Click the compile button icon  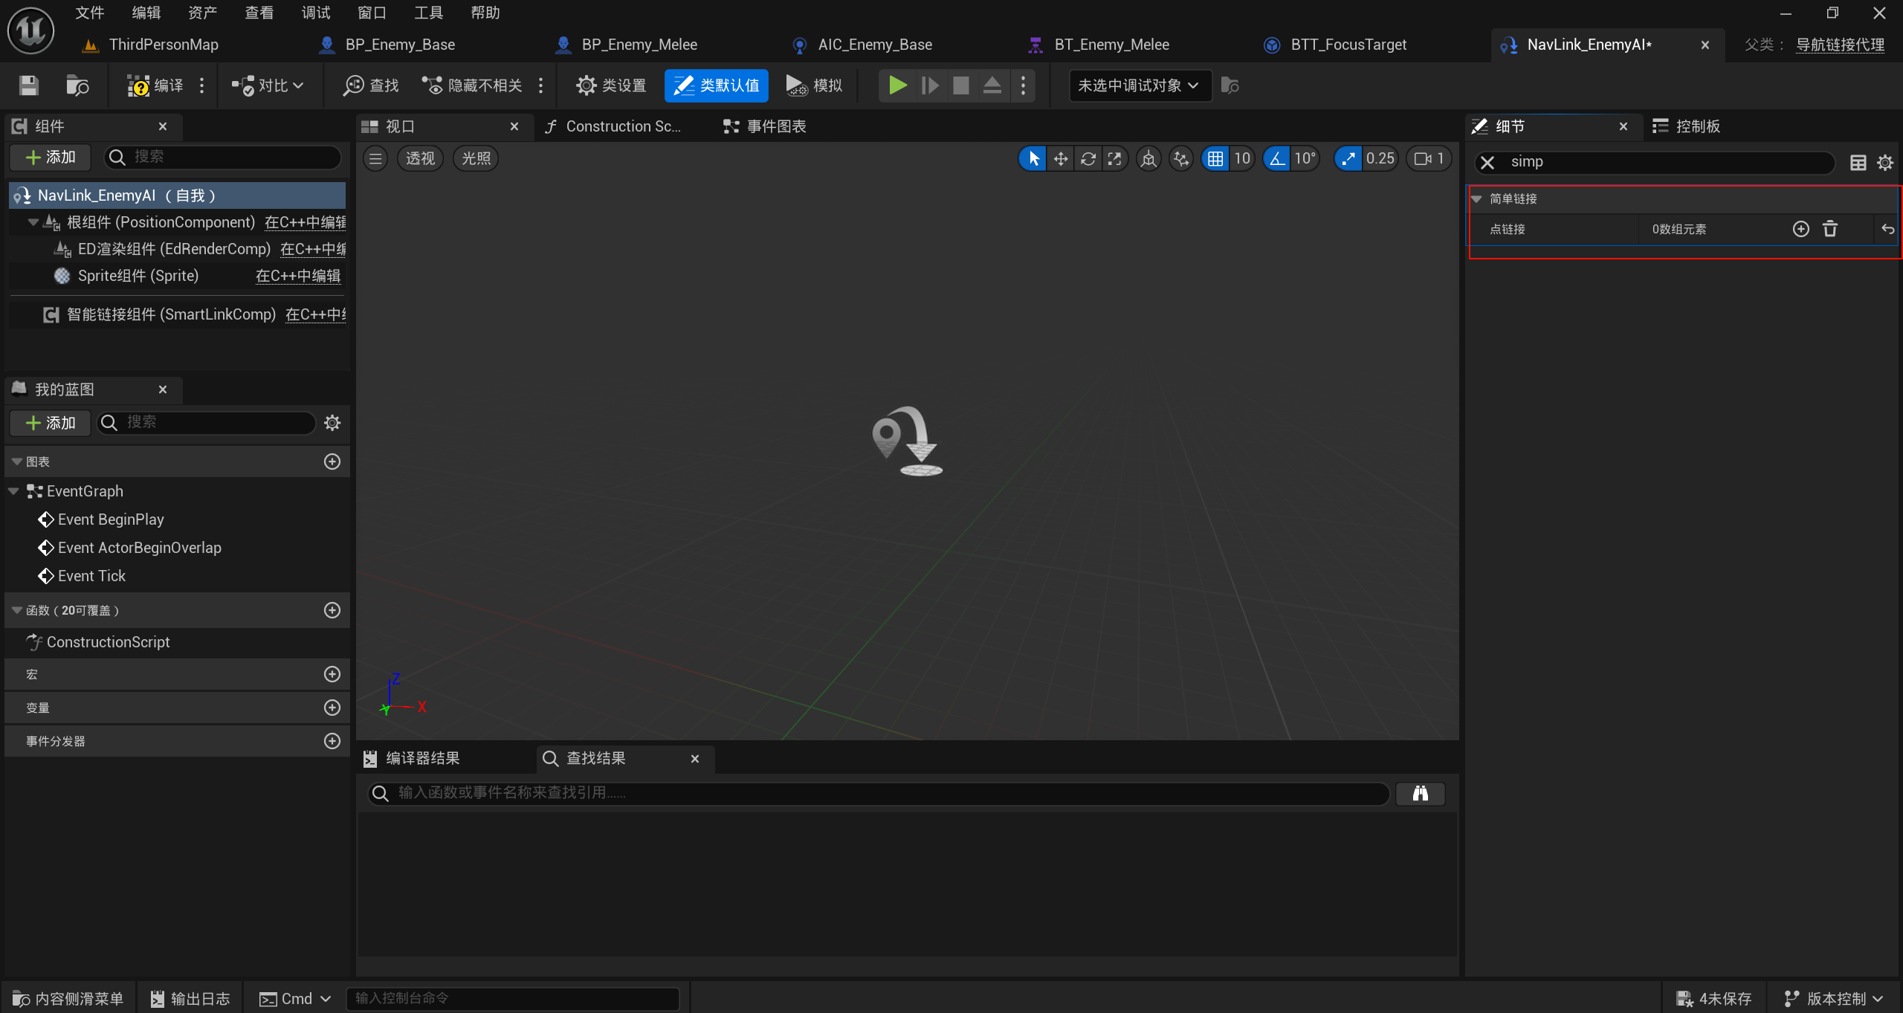tap(138, 85)
